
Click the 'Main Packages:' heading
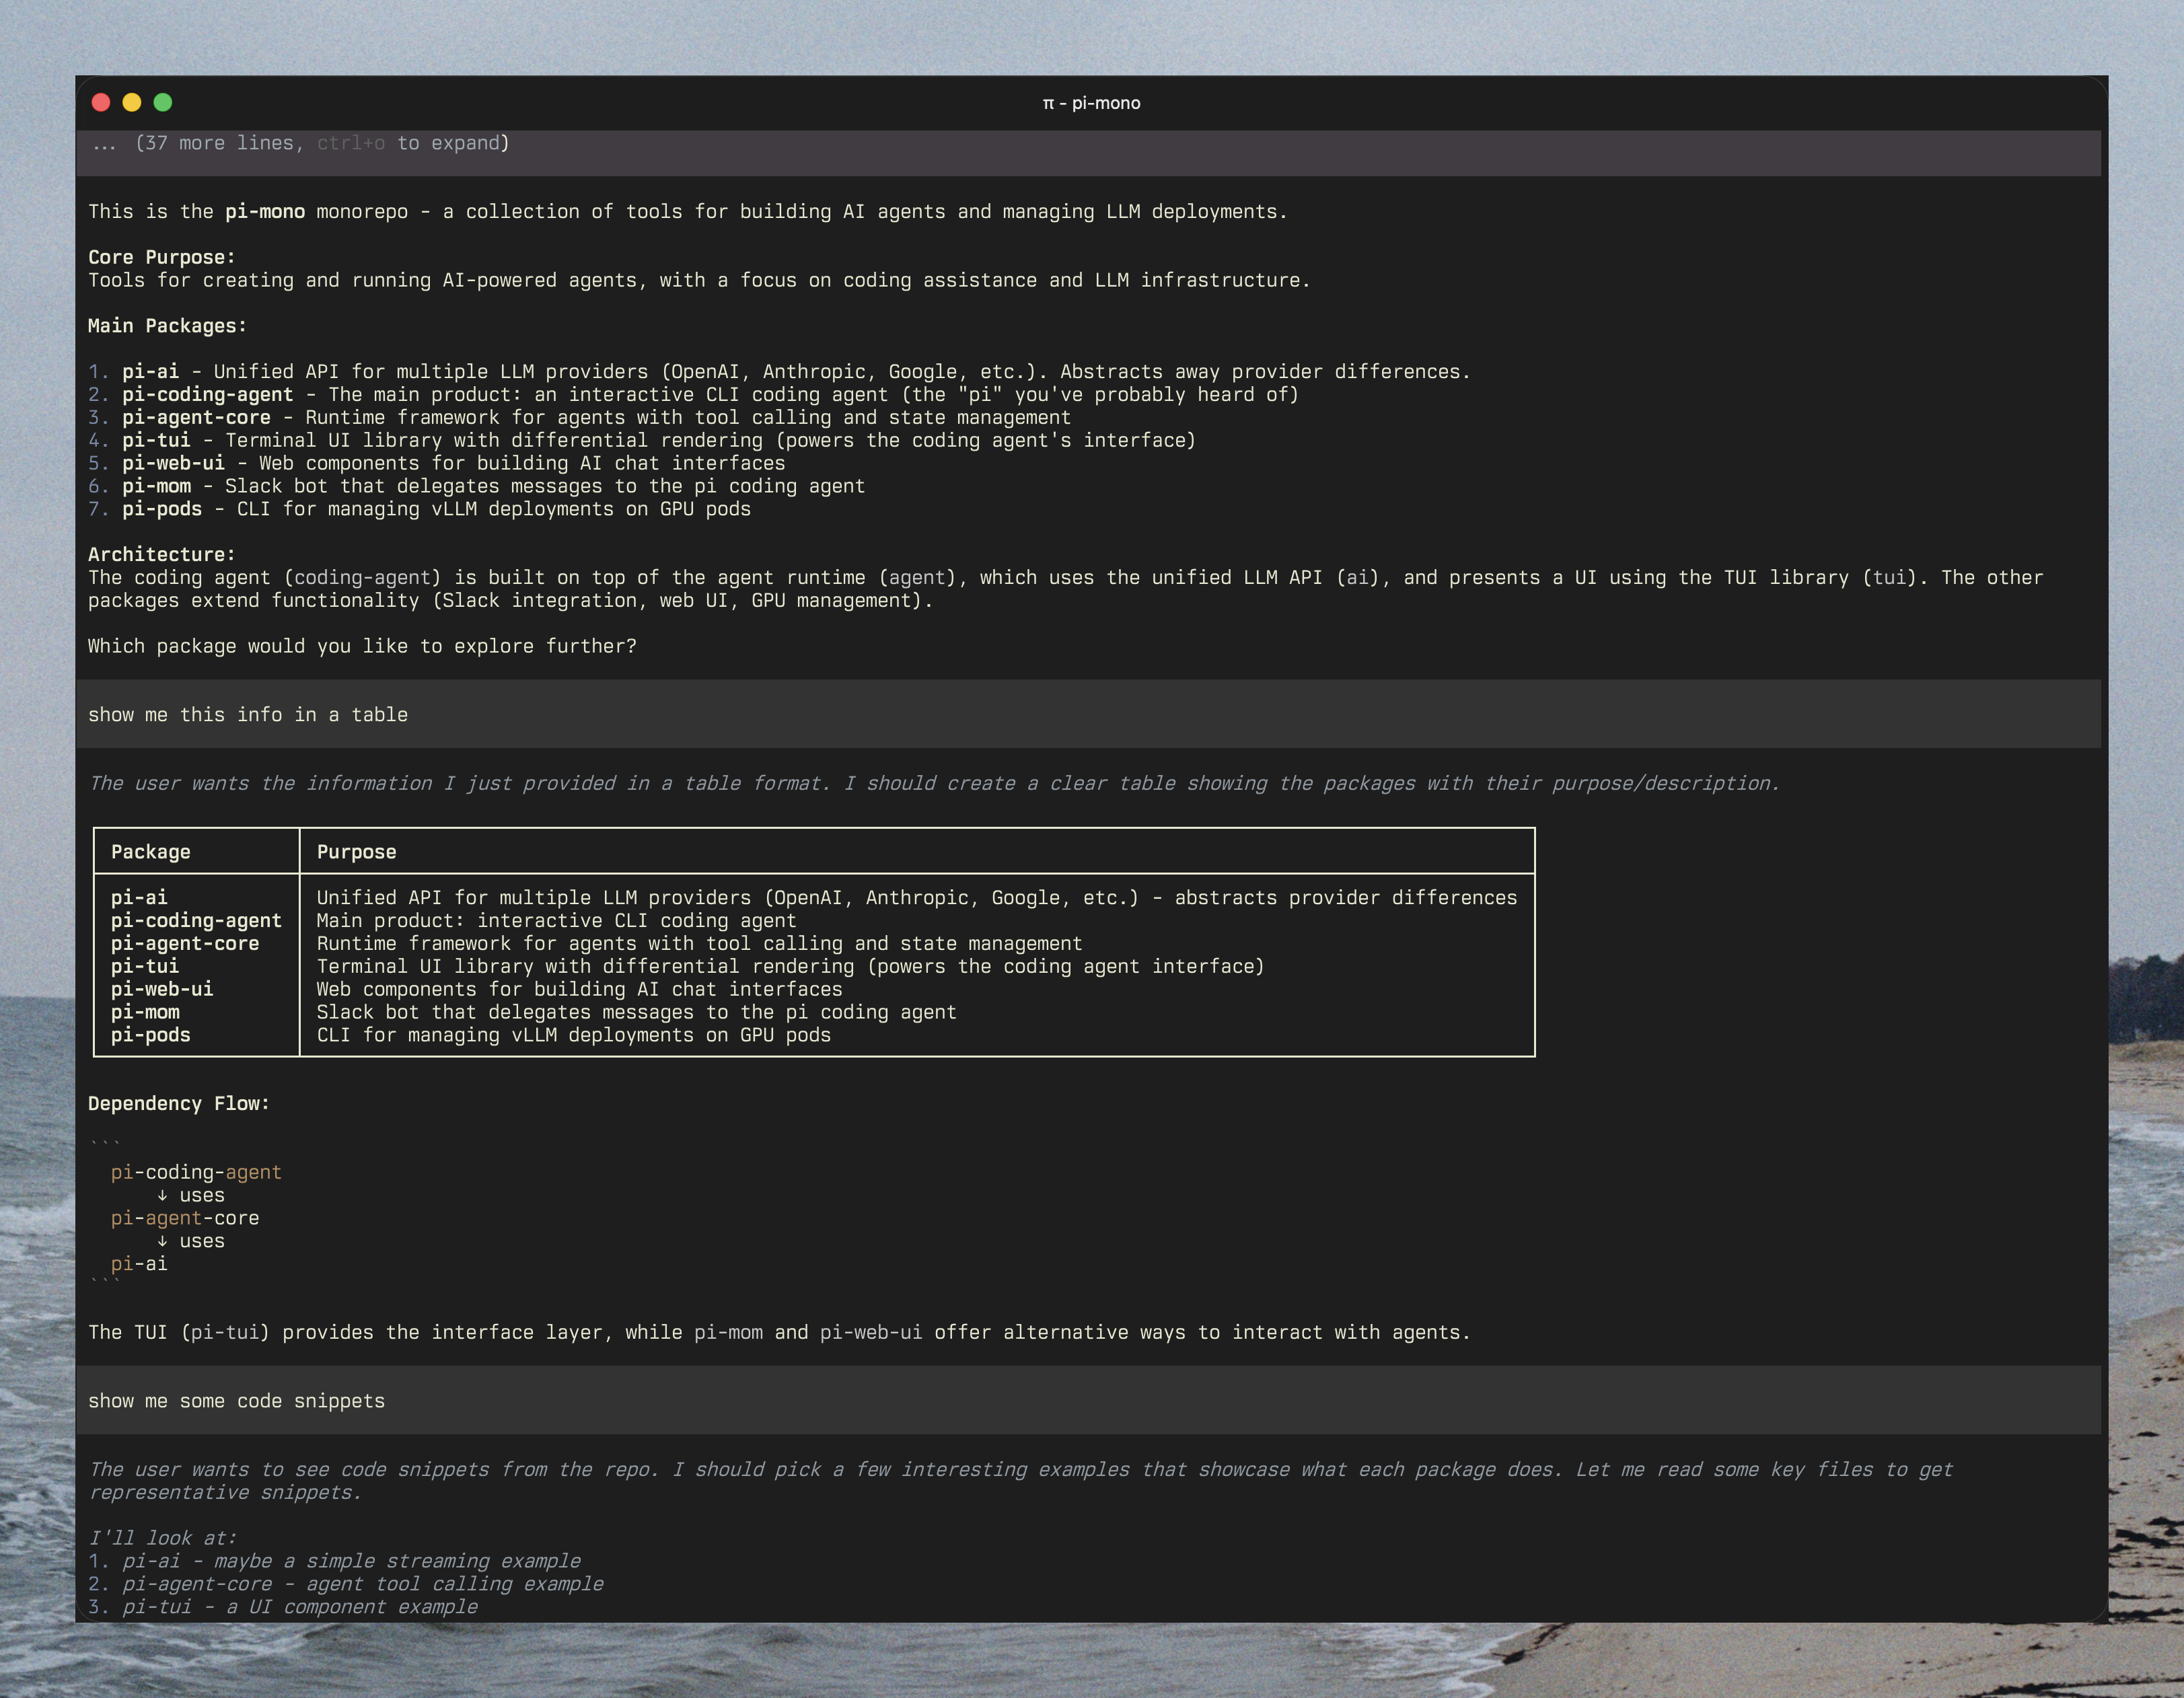pos(167,326)
